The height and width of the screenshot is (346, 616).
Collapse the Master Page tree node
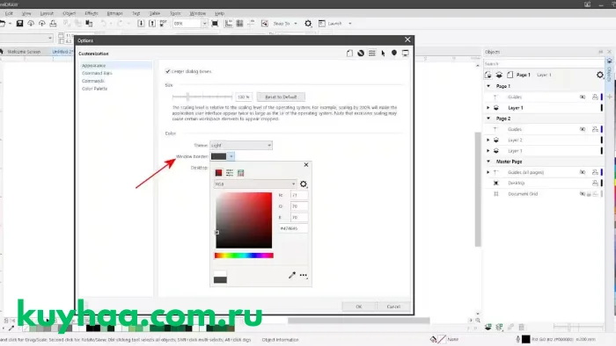click(x=488, y=162)
